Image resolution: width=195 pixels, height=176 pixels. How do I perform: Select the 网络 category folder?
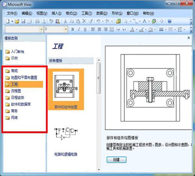pos(11,118)
